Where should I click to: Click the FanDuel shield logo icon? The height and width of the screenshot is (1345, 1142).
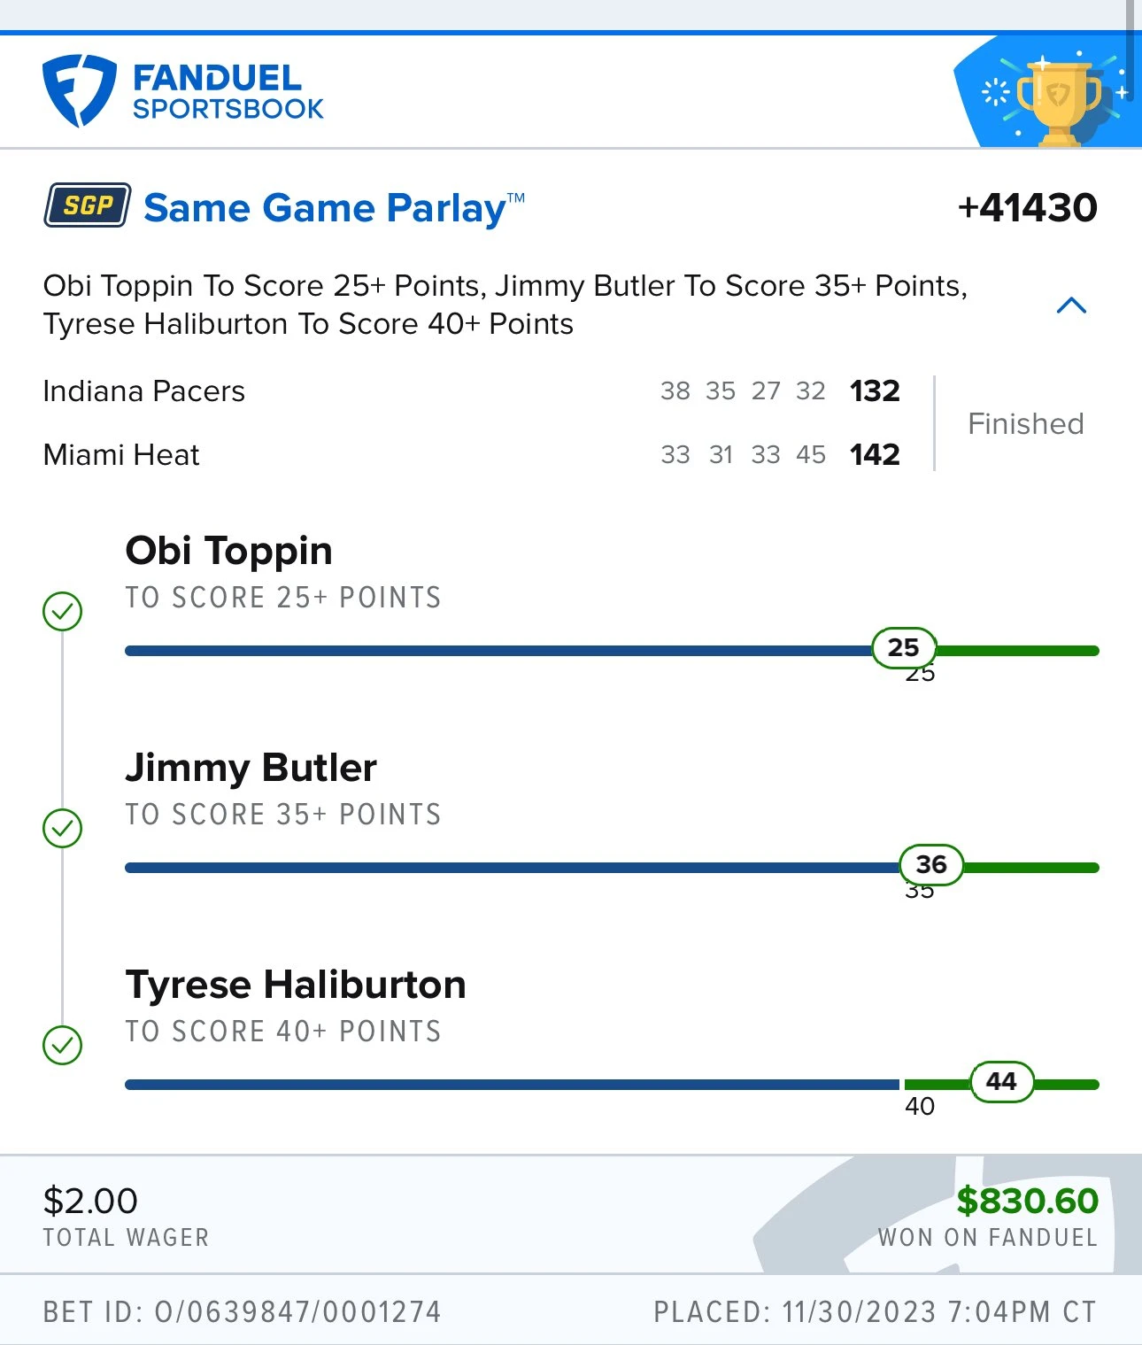tap(79, 91)
